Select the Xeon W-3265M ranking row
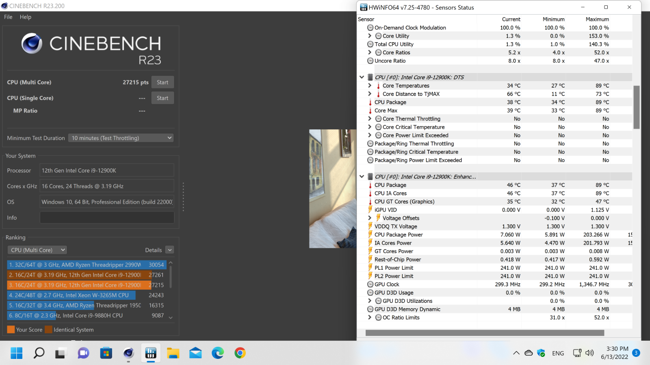Screen dimensions: 650x365 point(87,295)
